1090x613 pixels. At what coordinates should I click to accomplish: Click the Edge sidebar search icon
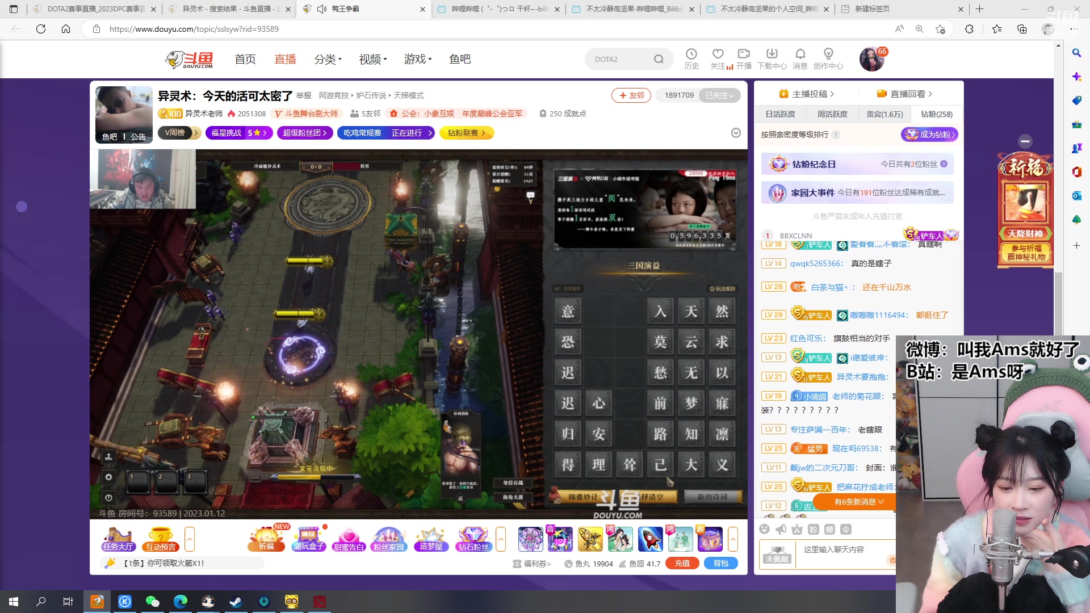(x=1076, y=53)
